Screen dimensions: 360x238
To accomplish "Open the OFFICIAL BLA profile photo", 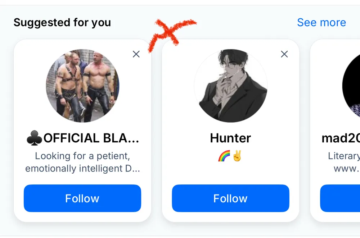I will [x=82, y=86].
